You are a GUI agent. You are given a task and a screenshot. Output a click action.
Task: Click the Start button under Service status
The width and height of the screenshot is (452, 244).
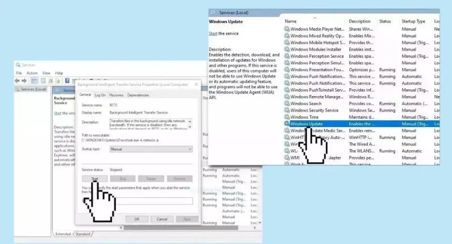point(94,178)
